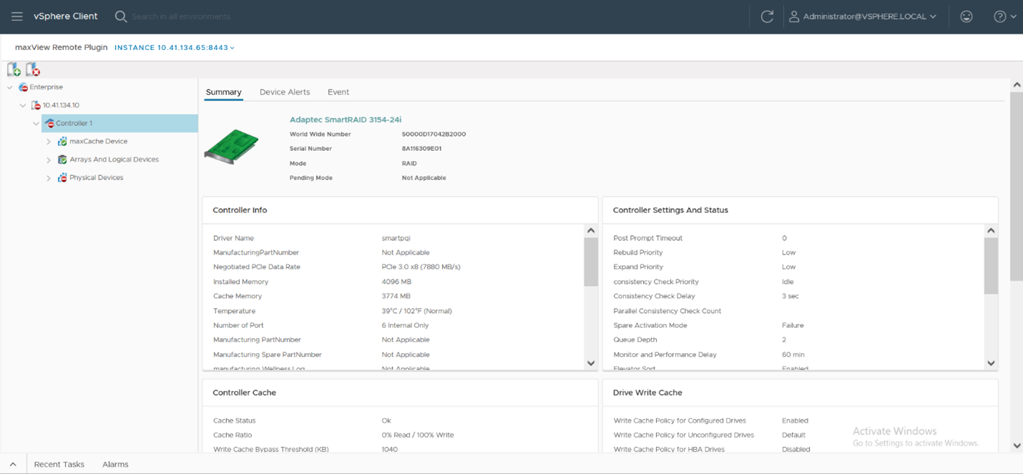Screen dimensions: 1023x474
Task: Refresh the vSphere Client view
Action: tap(767, 16)
